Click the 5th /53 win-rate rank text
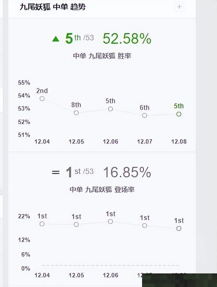217x287 pixels. tap(80, 38)
